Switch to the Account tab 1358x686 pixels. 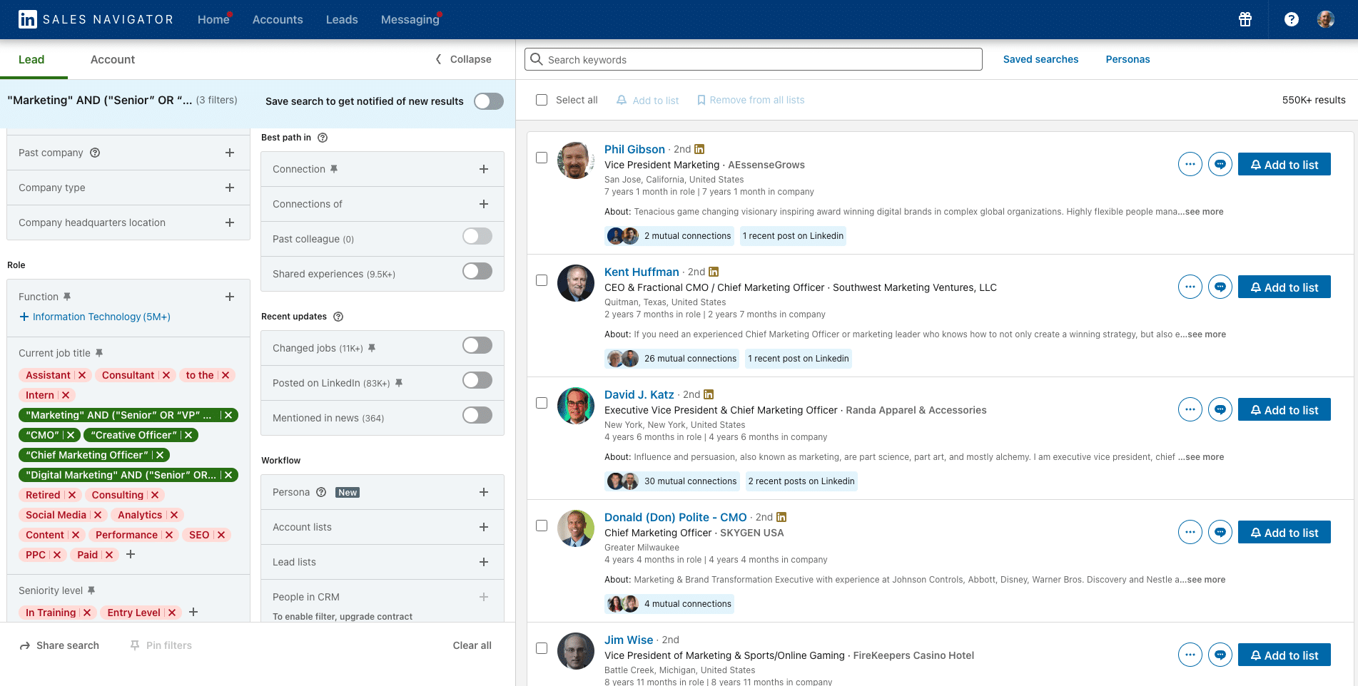(x=113, y=59)
